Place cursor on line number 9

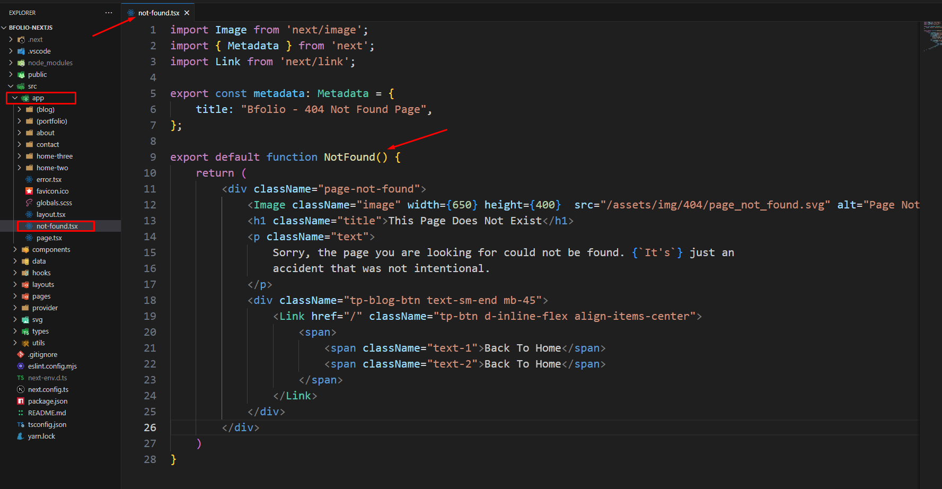pos(153,157)
